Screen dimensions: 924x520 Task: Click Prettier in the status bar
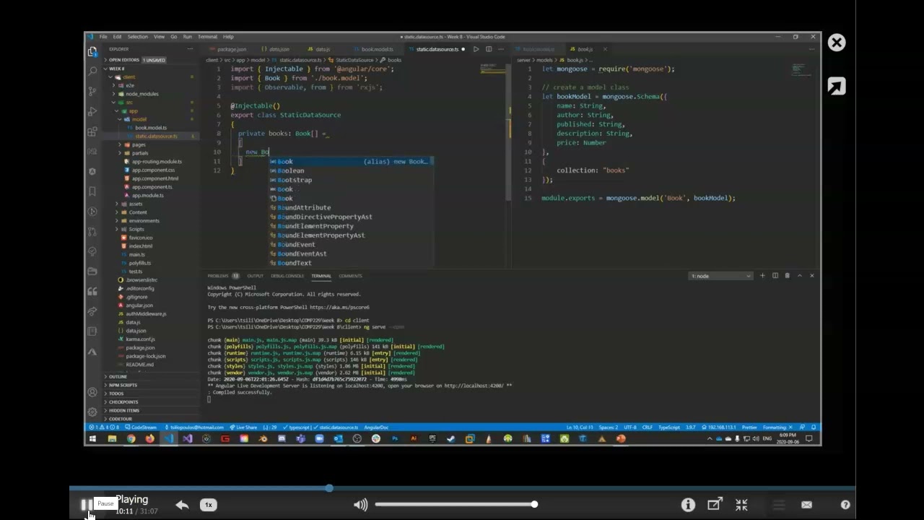(x=749, y=428)
